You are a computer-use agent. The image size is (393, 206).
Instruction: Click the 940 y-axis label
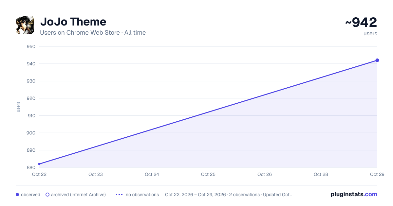click(31, 64)
